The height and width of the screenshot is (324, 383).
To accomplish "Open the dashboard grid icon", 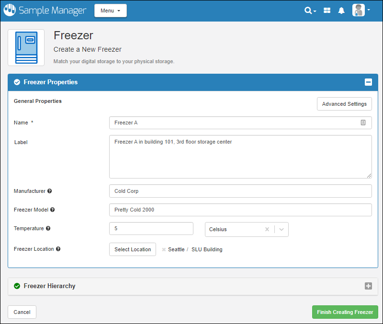I will tap(327, 11).
